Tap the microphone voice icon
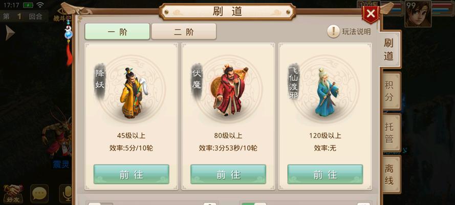Screen dimensions: 455x205 click(67, 194)
